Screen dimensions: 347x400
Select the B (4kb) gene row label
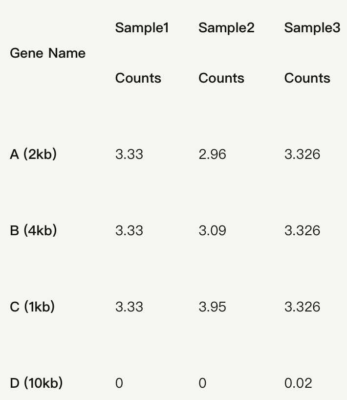pos(33,230)
